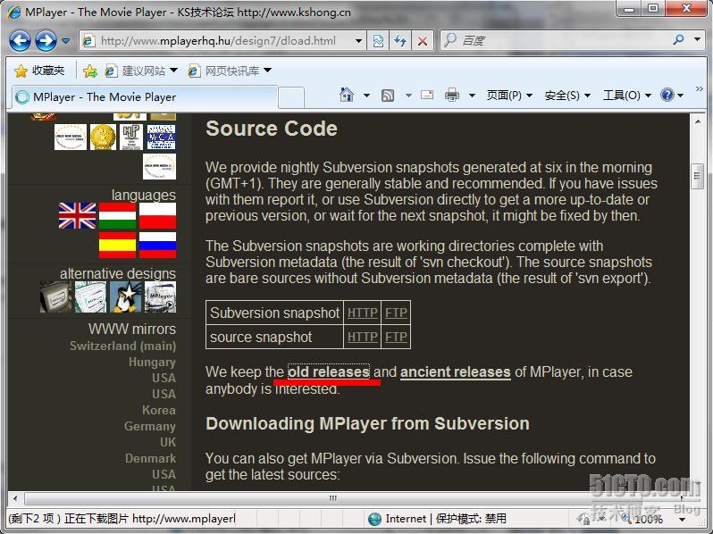This screenshot has height=534, width=713.
Task: Expand the address bar URL history dropdown
Action: tap(358, 41)
